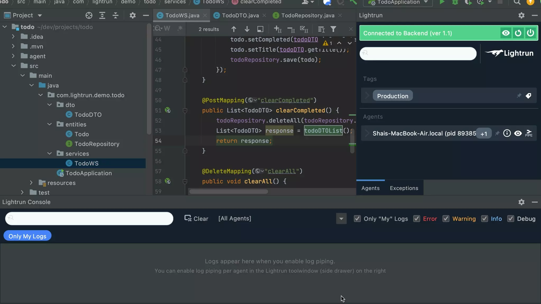541x304 pixels.
Task: Go to previous search occurrence arrow
Action: [x=234, y=29]
